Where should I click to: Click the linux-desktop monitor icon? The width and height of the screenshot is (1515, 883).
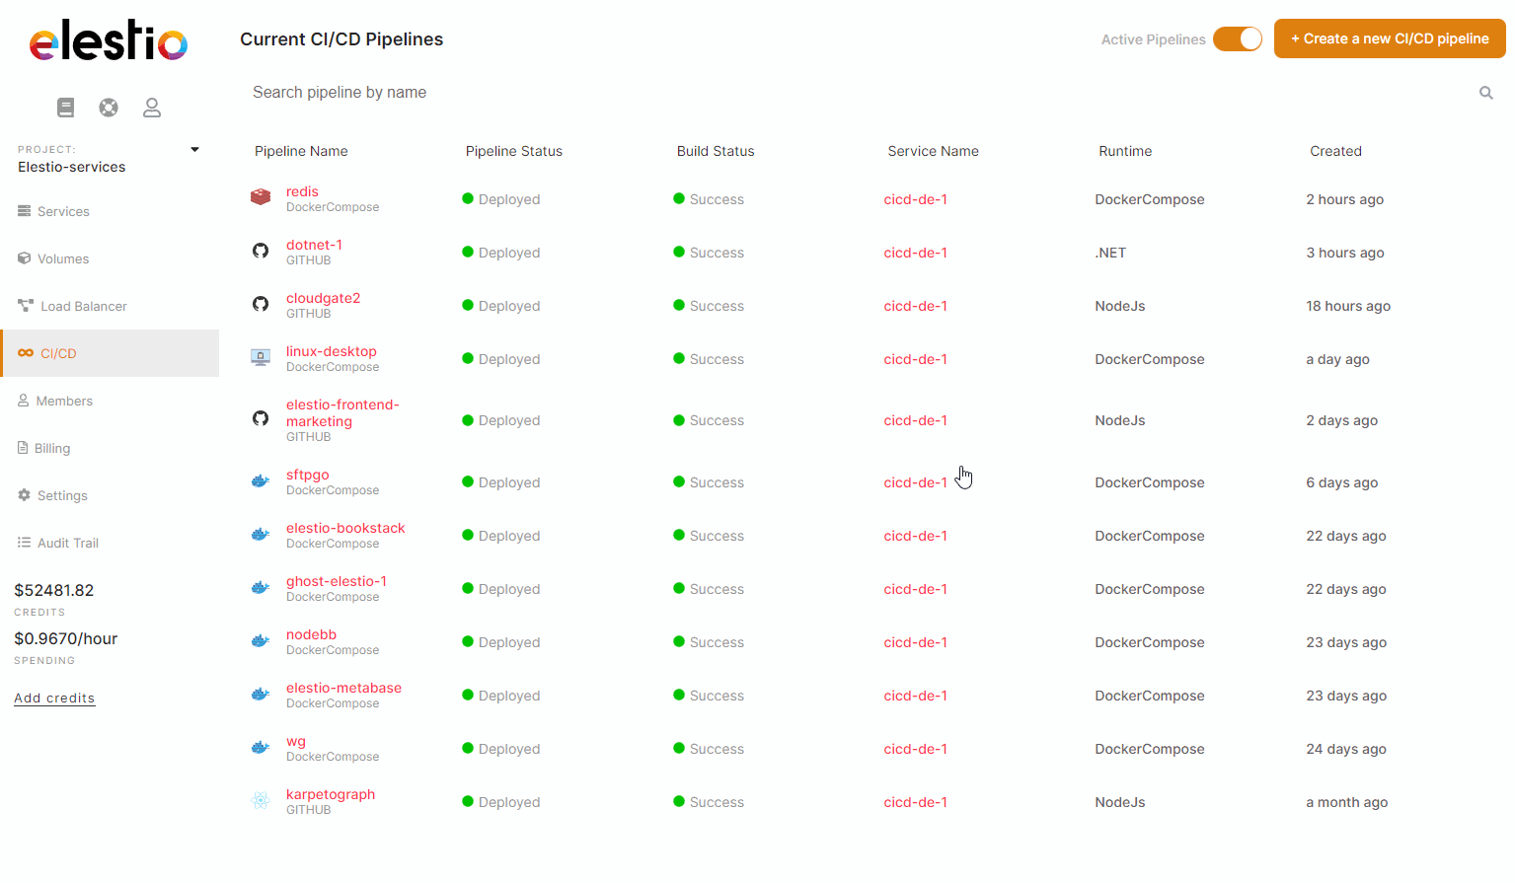click(x=261, y=357)
